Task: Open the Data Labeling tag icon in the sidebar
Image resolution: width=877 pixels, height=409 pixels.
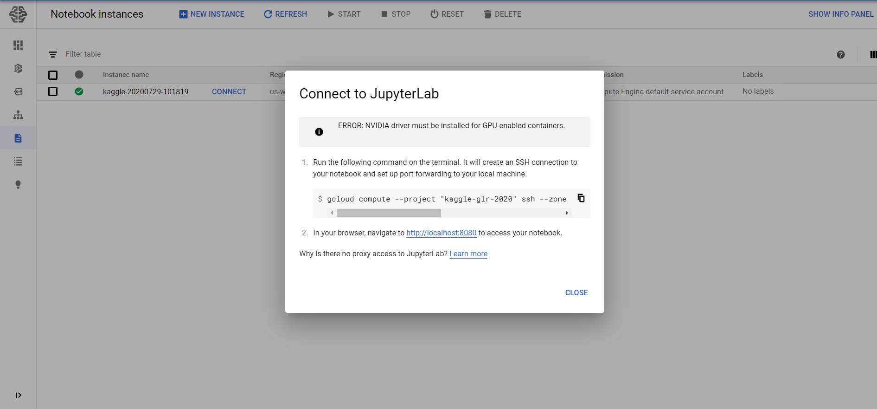Action: point(18,91)
